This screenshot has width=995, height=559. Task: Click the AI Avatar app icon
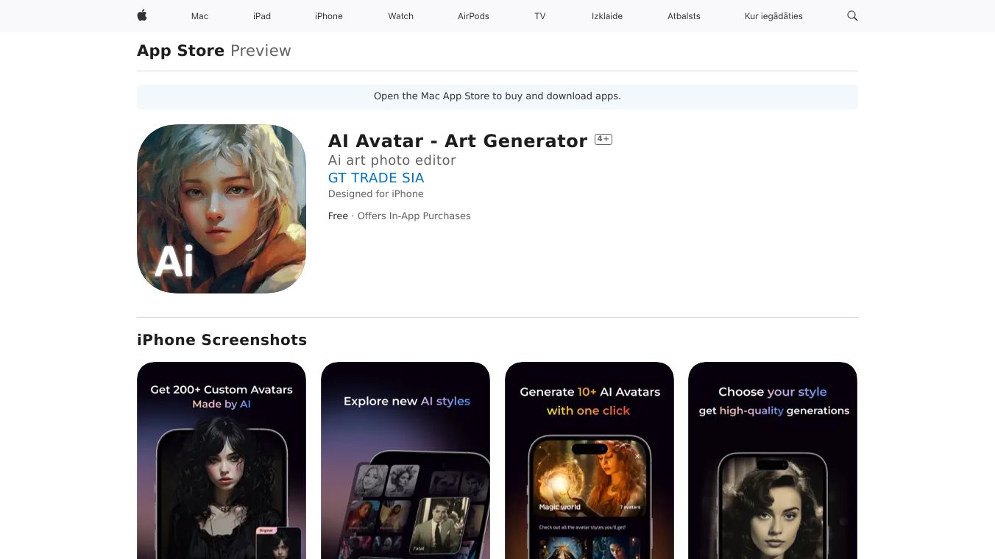pos(222,209)
